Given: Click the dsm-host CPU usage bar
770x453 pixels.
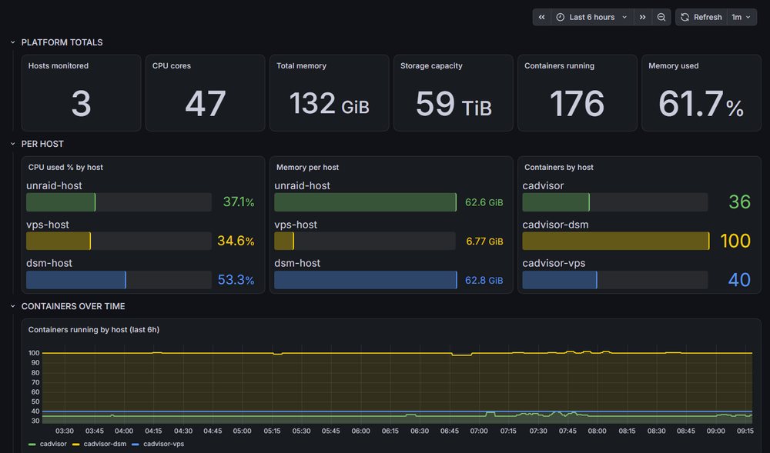Looking at the screenshot, I should coord(119,280).
